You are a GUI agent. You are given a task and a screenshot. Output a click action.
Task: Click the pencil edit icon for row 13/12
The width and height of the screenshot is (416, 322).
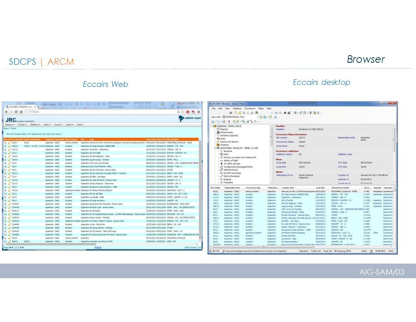9,153
